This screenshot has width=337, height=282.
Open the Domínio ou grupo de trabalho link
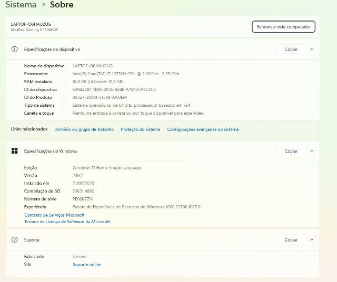(84, 129)
